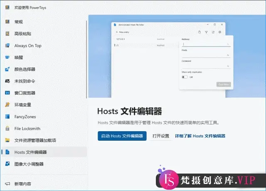Open 环境变量 module page
266x191 pixels.
[x=44, y=105]
